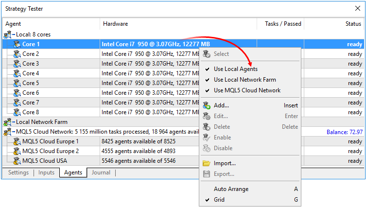Choose Disable in the context menu
The image size is (366, 207).
[x=250, y=148]
